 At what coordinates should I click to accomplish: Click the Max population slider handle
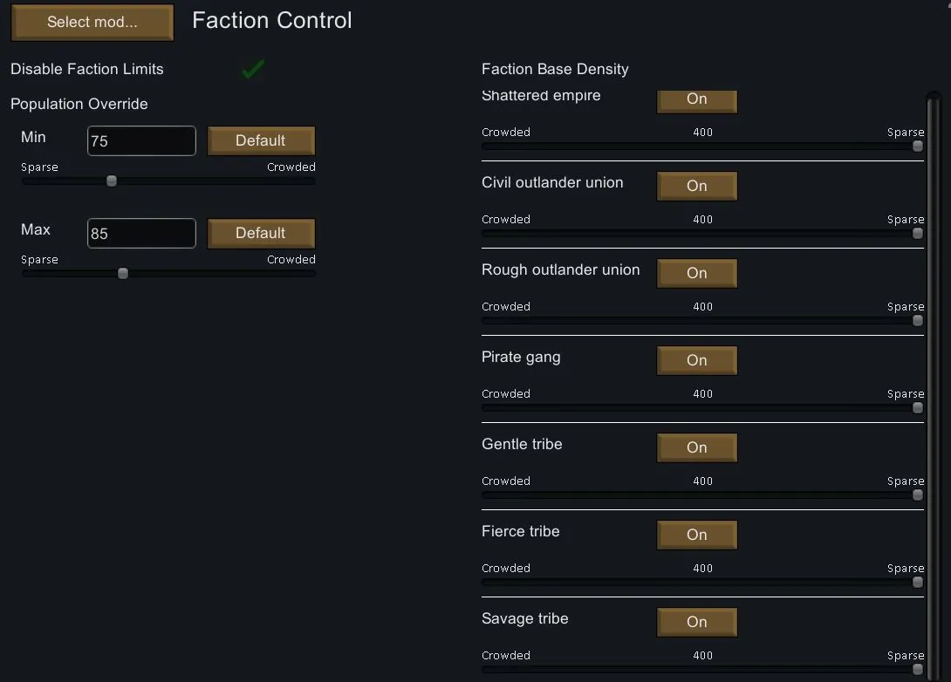pos(123,274)
